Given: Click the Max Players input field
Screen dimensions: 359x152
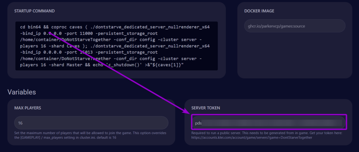Looking at the screenshot, I should pyautogui.click(x=91, y=123).
